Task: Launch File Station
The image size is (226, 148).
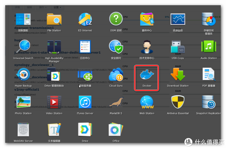Action: coord(54,20)
